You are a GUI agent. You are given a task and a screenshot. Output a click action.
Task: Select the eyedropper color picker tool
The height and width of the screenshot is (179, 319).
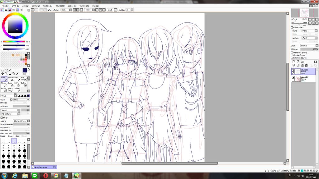pos(17,73)
